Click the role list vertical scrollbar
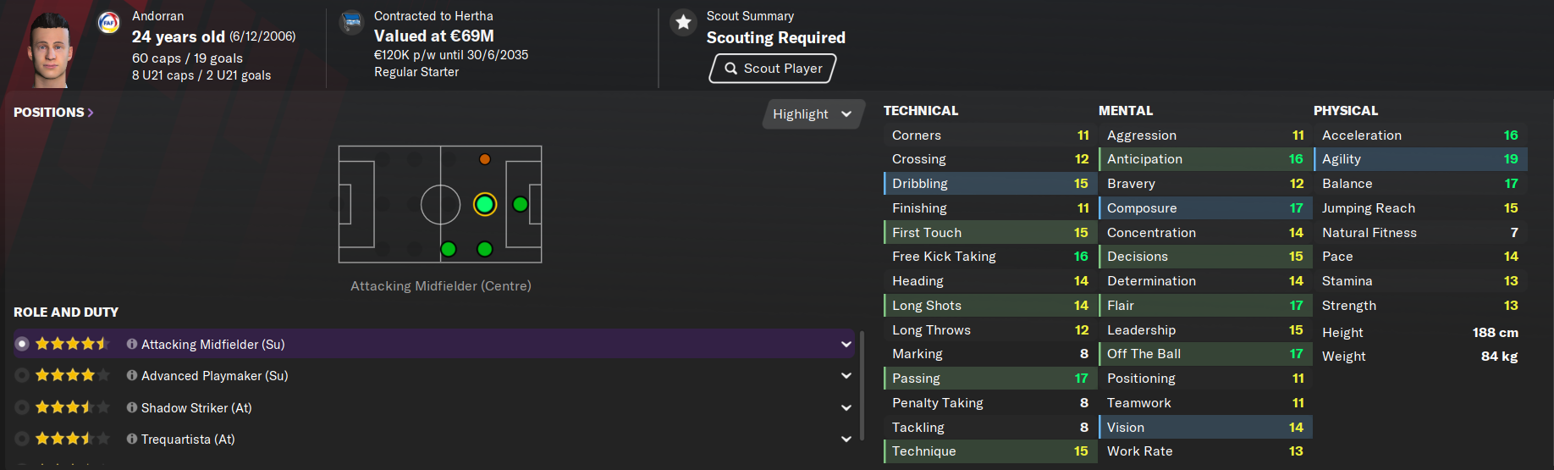The width and height of the screenshot is (1554, 470). click(x=862, y=385)
